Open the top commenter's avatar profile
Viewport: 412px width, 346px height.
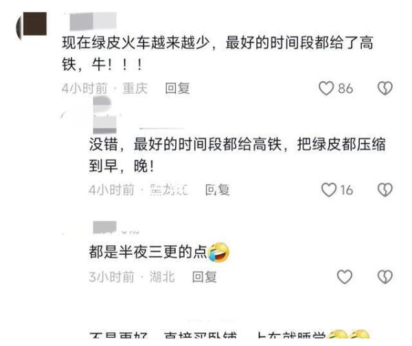(32, 24)
